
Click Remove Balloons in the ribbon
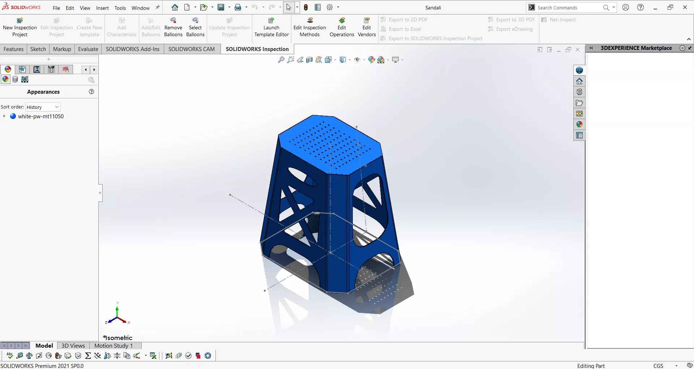point(173,27)
